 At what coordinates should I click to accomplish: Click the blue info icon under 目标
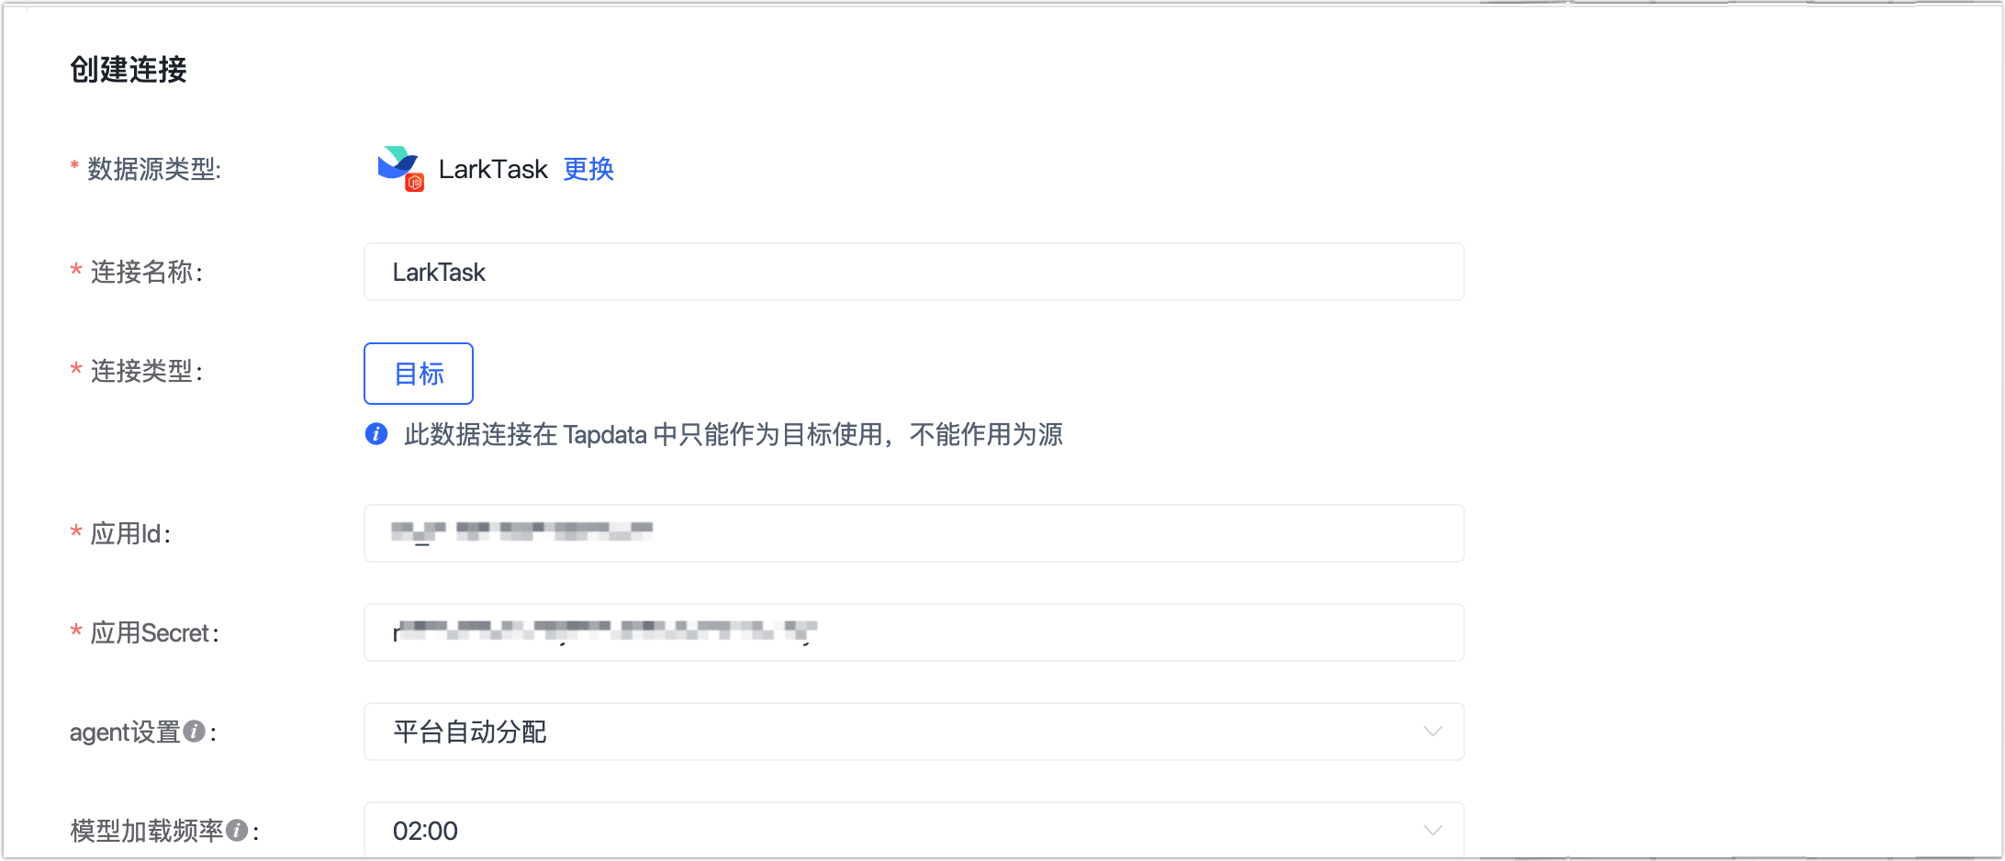pos(376,434)
